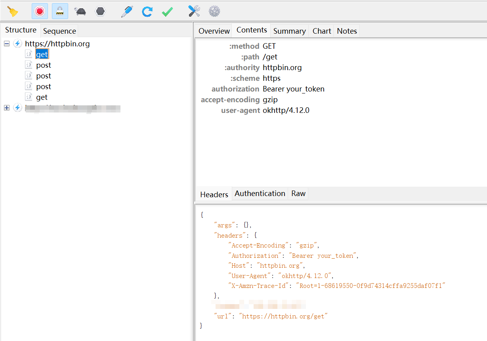Click the user-agent okhttp/4.12.0 value
The image size is (487, 341).
286,110
